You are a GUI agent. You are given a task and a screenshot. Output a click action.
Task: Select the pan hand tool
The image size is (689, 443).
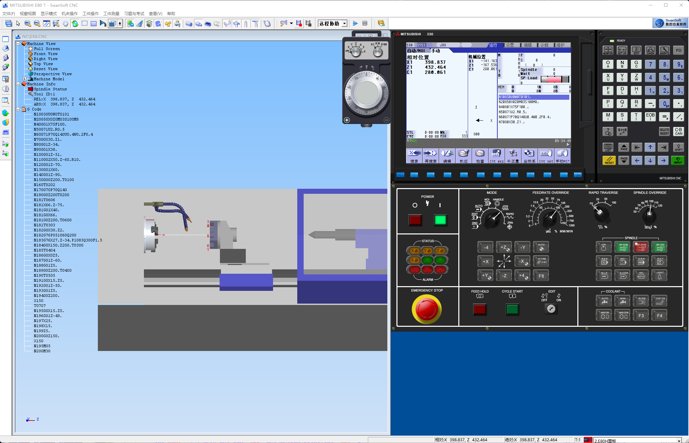tap(66, 24)
